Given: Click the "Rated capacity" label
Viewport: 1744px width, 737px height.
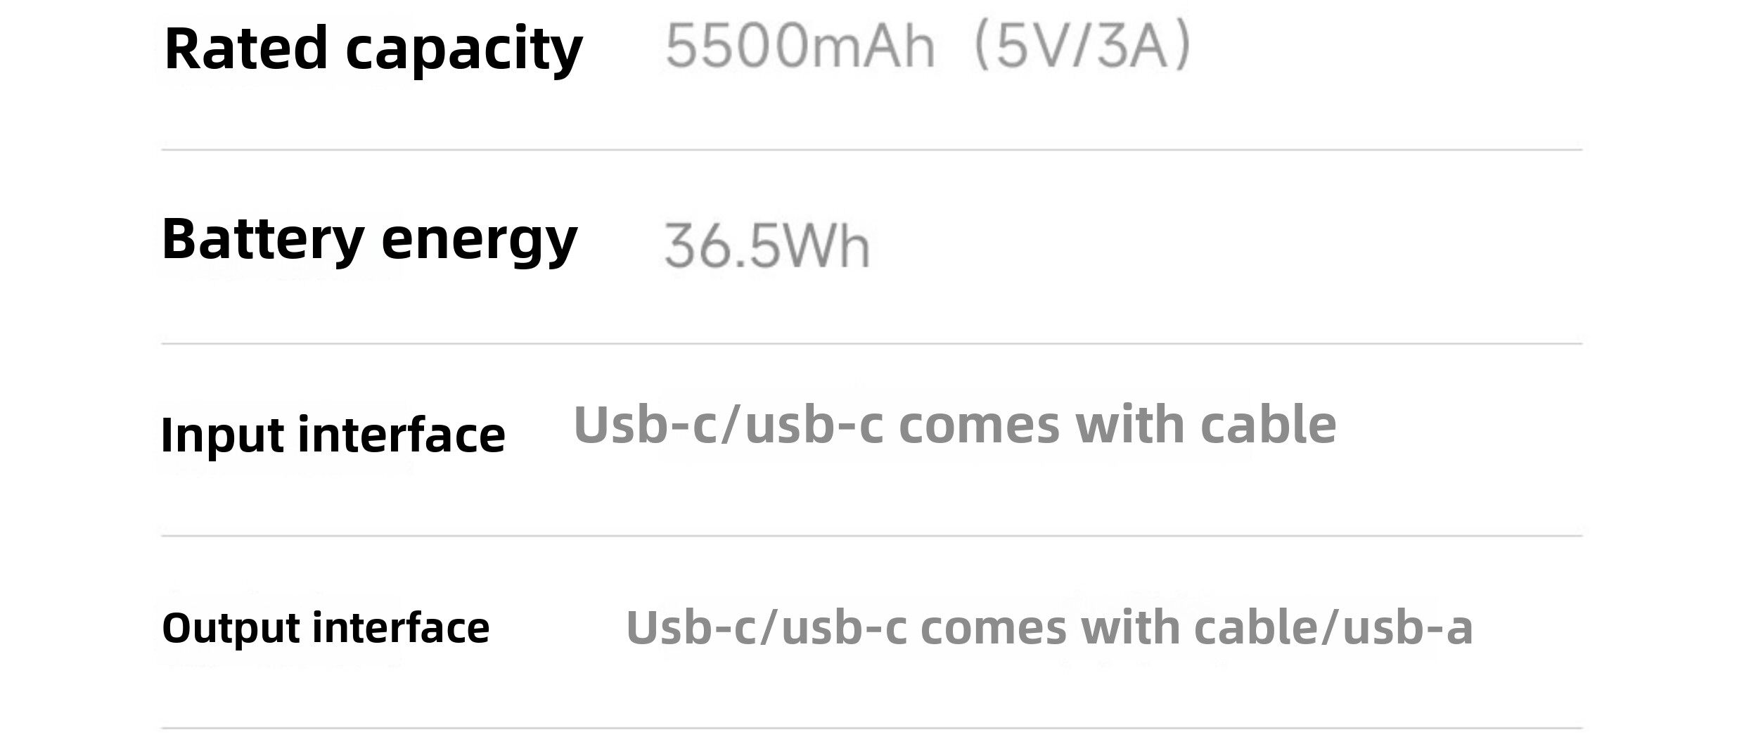Looking at the screenshot, I should (x=373, y=49).
